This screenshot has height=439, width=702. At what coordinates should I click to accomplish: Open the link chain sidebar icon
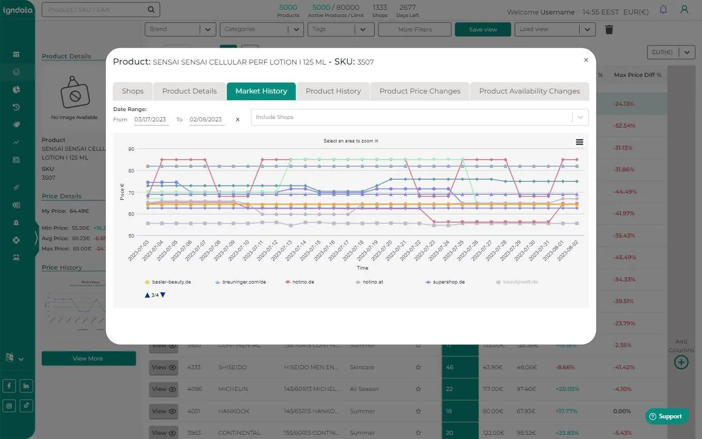click(16, 187)
